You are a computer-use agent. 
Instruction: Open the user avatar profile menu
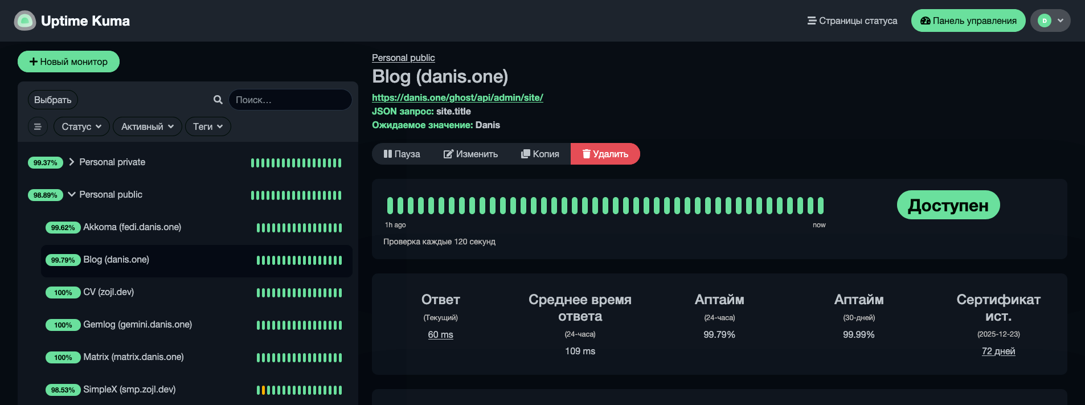pos(1050,21)
